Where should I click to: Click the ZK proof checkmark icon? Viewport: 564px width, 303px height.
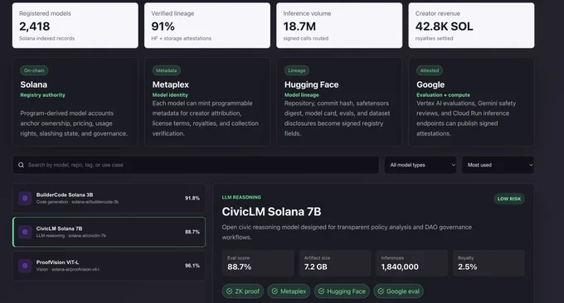click(229, 291)
